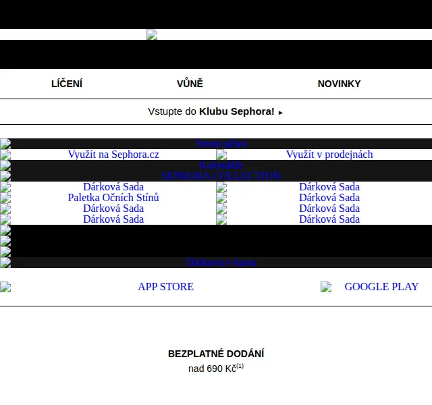
Task: Open the Strom přání link
Action: (221, 144)
